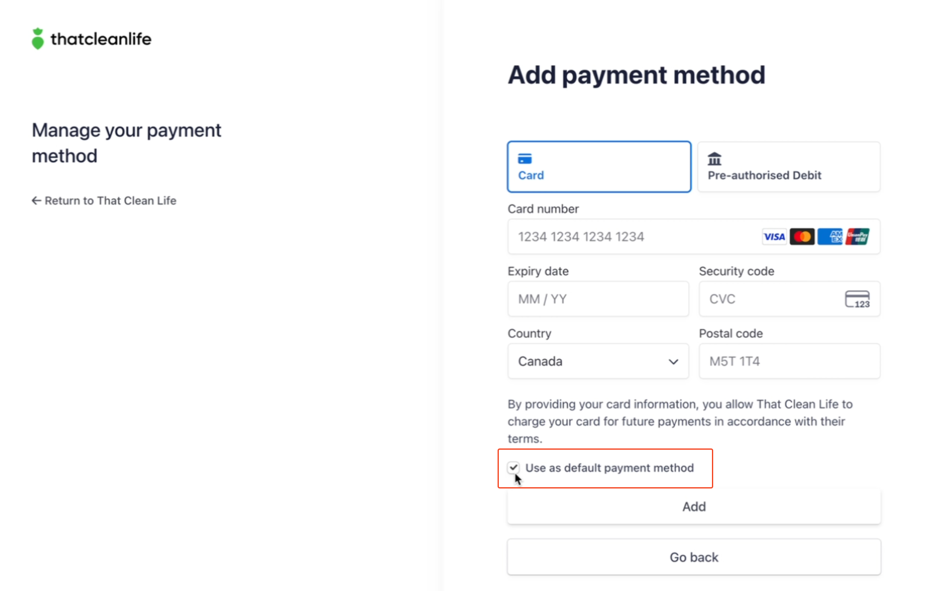The image size is (933, 591).
Task: Click the blue card icon in Card tab
Action: coord(525,159)
